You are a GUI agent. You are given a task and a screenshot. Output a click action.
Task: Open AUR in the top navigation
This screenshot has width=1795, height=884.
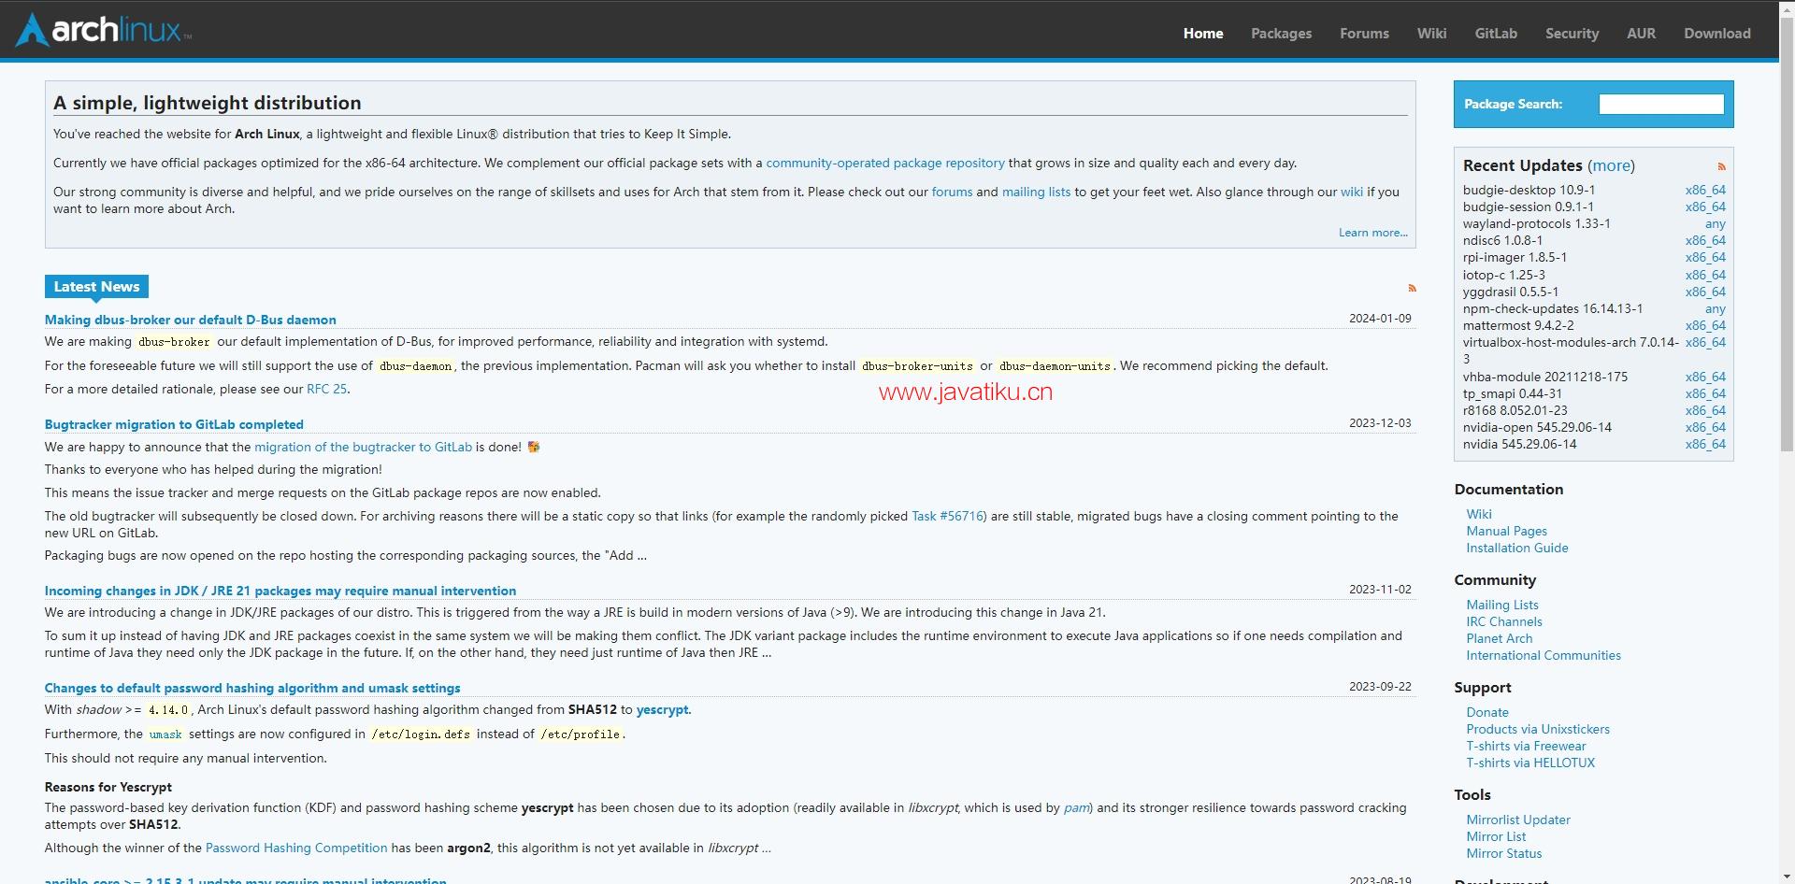pyautogui.click(x=1641, y=33)
